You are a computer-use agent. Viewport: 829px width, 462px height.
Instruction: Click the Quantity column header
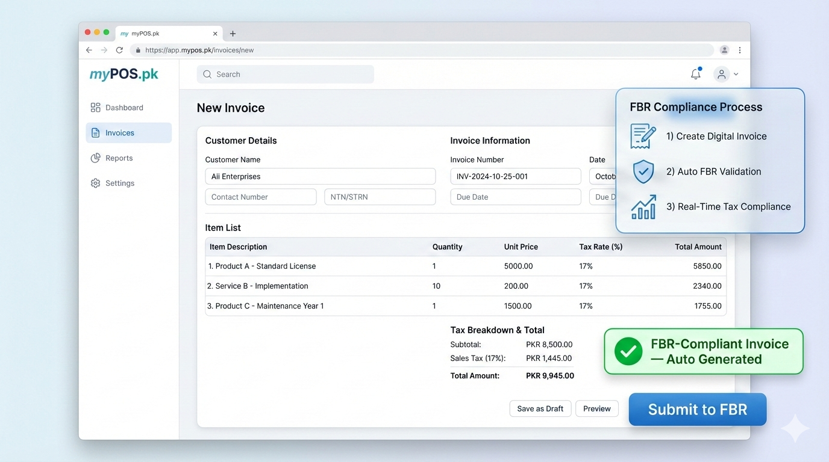point(447,247)
